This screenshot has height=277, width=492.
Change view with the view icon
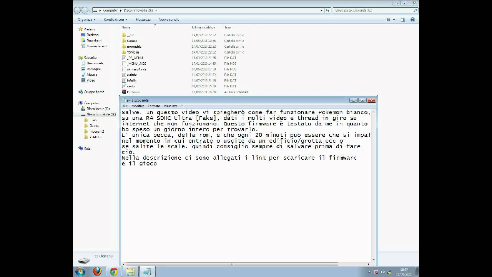click(x=388, y=19)
